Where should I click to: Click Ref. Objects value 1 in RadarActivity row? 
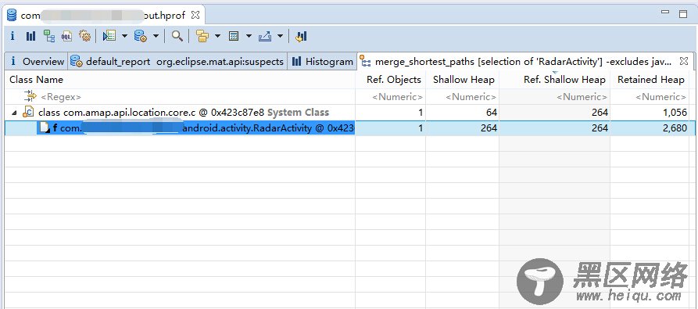click(421, 128)
